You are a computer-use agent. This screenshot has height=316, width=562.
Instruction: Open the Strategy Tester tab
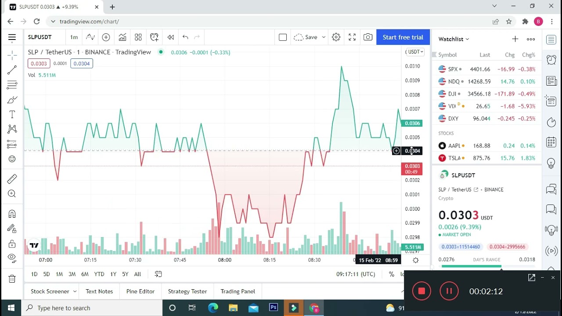(x=187, y=291)
